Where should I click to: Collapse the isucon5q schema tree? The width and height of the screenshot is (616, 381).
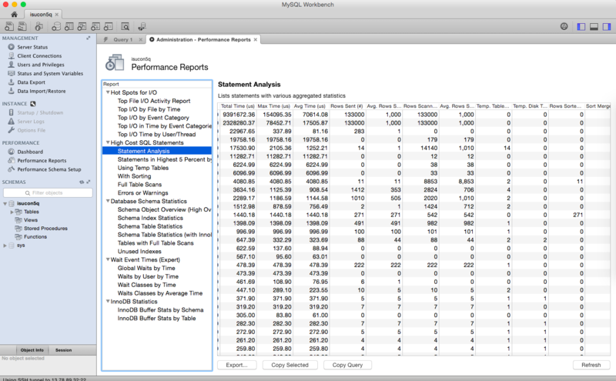(x=5, y=203)
